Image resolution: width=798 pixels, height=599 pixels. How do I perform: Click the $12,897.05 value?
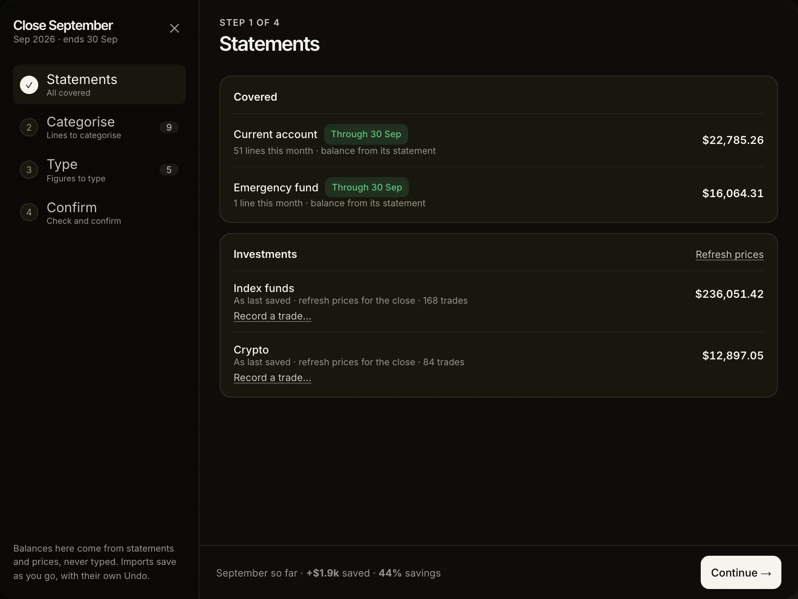click(x=733, y=356)
